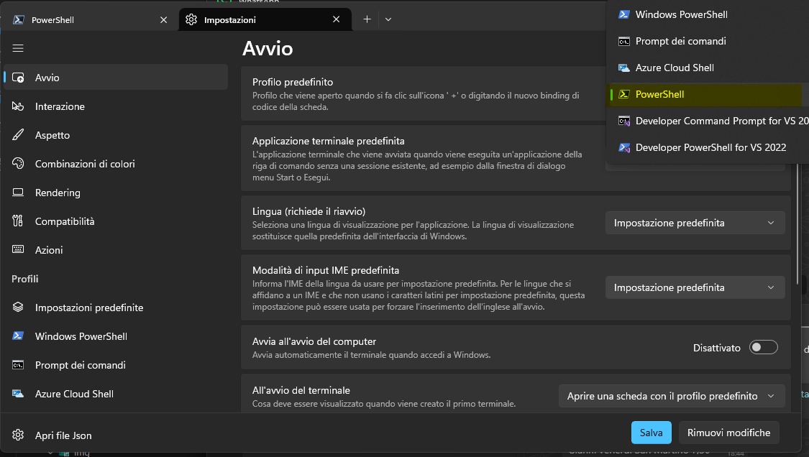Expand the Lingua dropdown
The height and width of the screenshot is (457, 809).
(694, 223)
